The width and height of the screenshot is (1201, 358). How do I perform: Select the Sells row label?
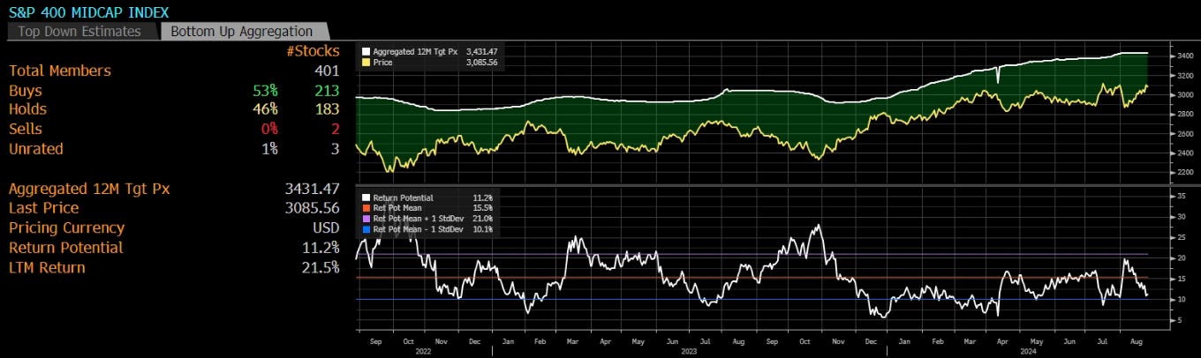24,130
